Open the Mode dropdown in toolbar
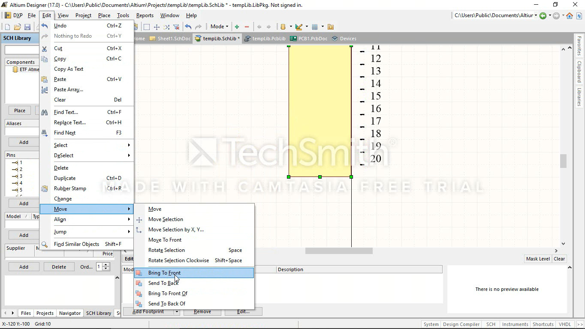This screenshot has width=585, height=329. tap(219, 27)
